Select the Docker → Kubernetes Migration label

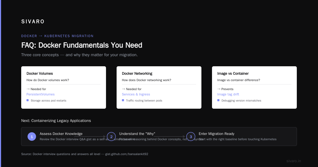click(x=57, y=36)
